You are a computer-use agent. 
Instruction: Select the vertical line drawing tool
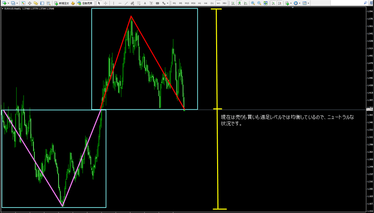tap(113, 3)
